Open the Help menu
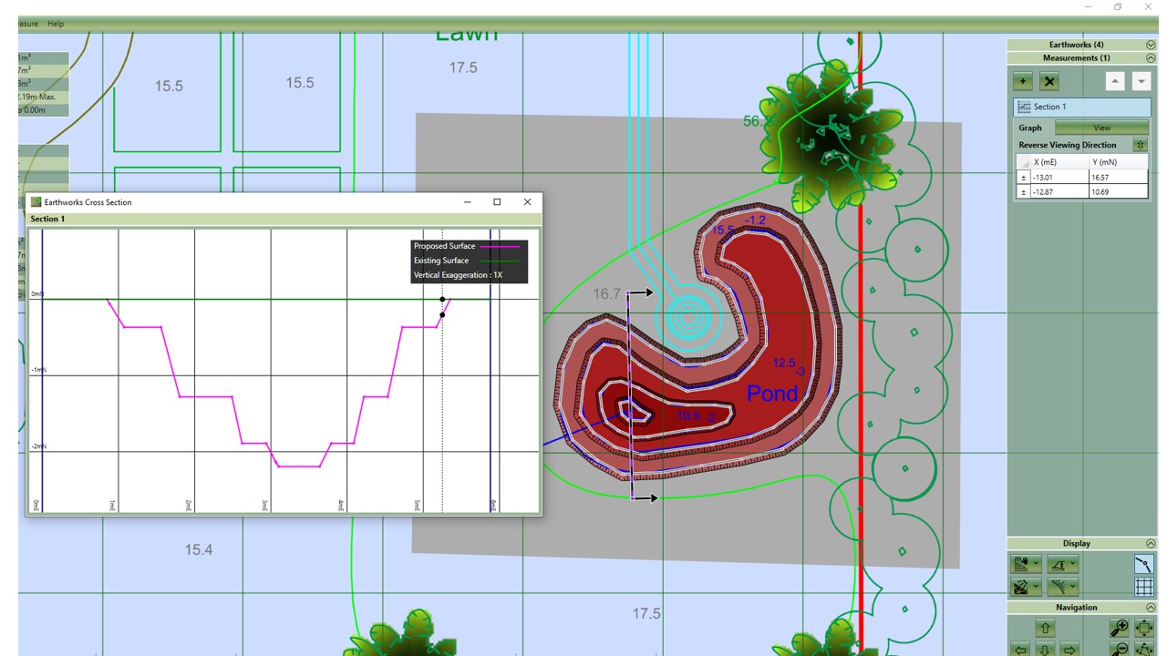The image size is (1167, 656). coord(56,24)
